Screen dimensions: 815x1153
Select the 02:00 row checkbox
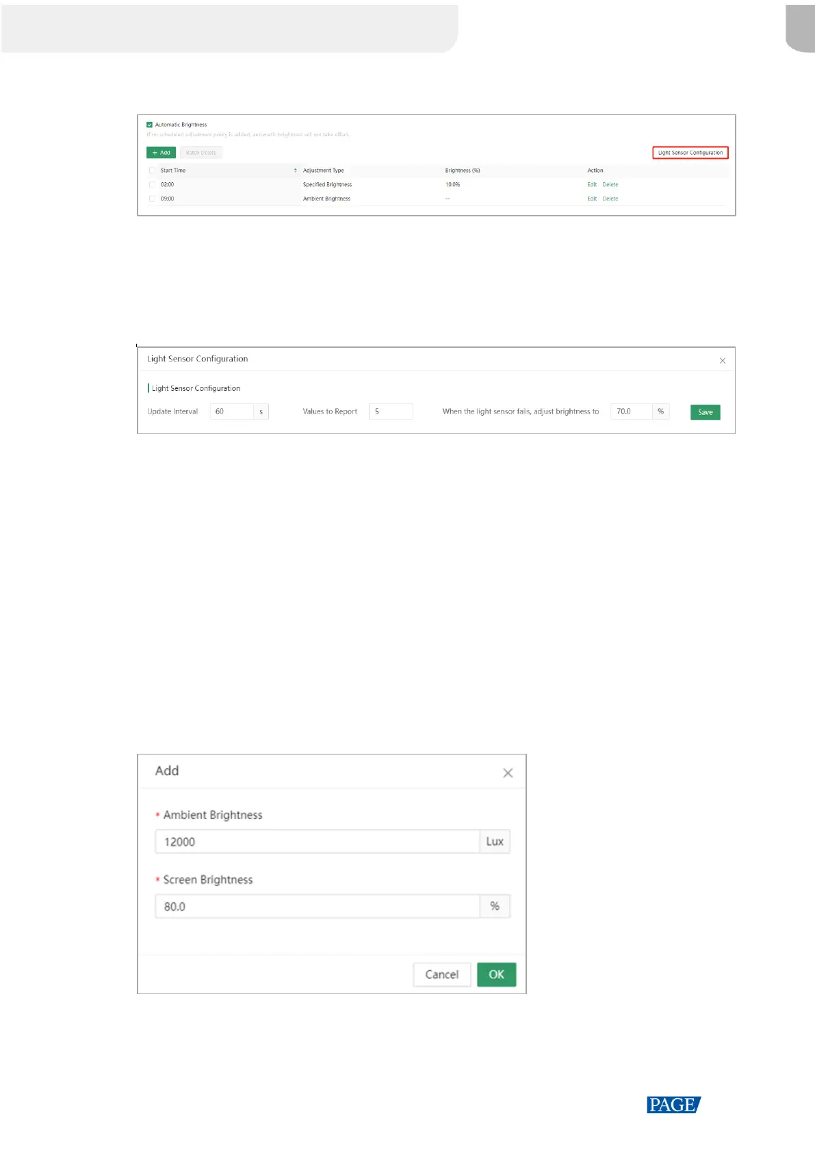tap(152, 185)
